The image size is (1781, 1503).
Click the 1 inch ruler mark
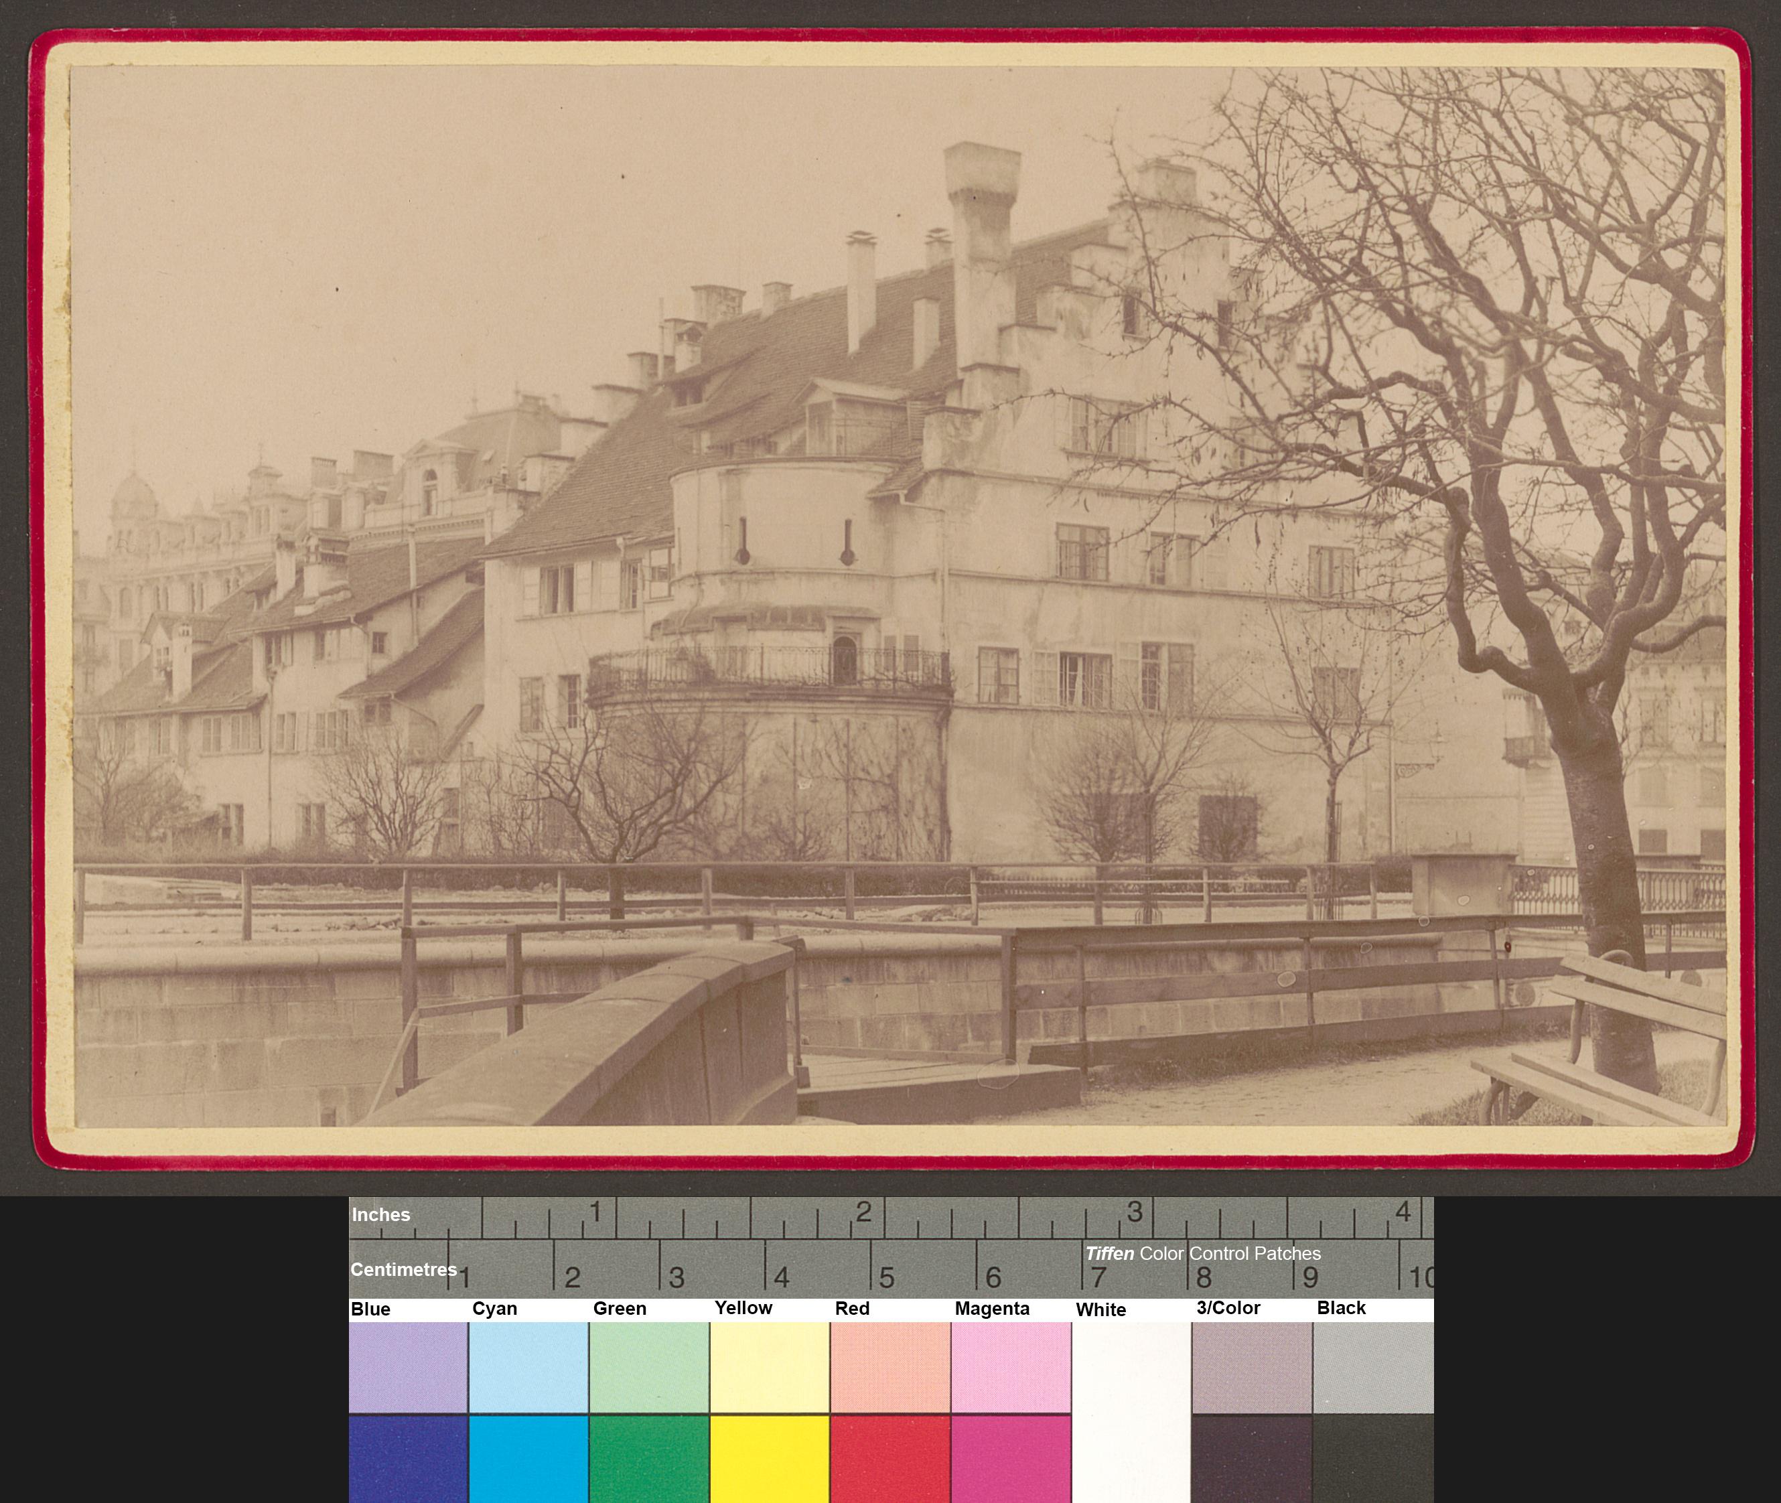(597, 1211)
